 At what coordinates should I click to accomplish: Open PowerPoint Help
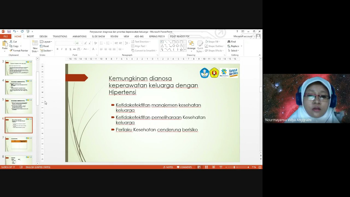[237, 31]
